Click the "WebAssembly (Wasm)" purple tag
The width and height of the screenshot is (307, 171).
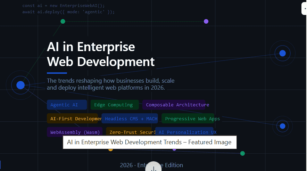(x=75, y=132)
